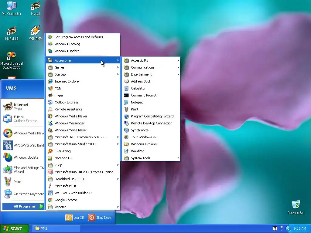311x233 pixels.
Task: Expand the 7-Zip submenu arrow
Action: pos(118,165)
